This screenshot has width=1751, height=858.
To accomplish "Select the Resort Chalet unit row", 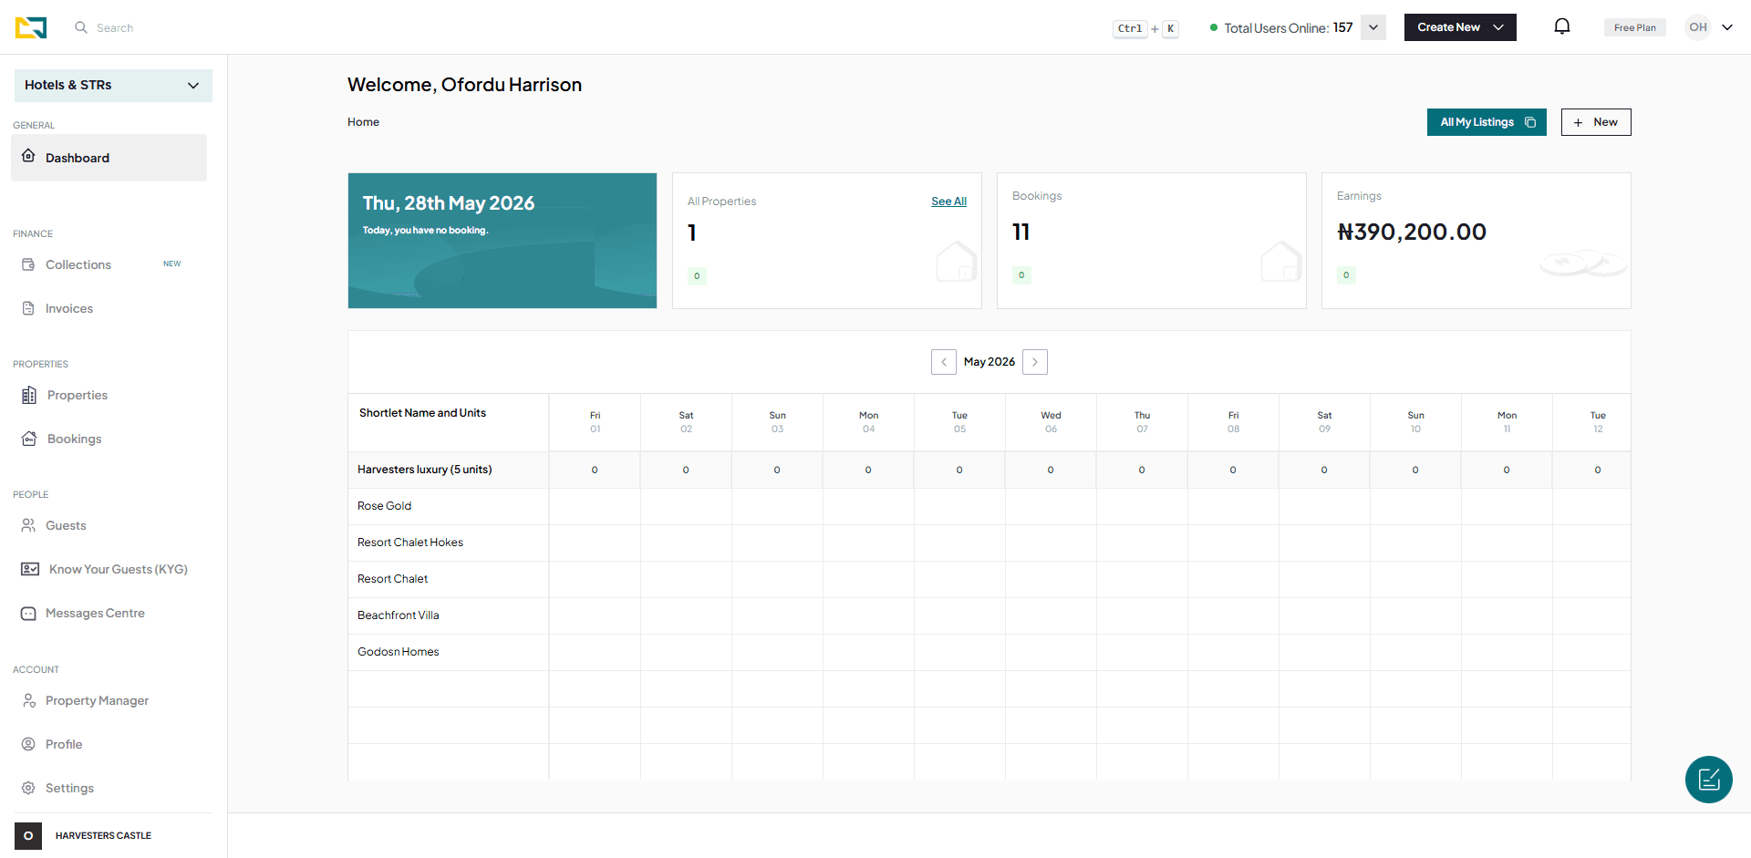I will point(989,579).
